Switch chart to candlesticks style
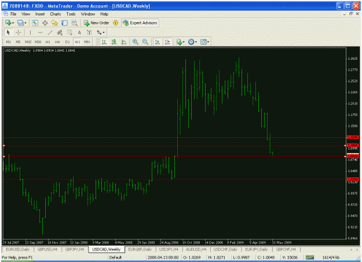The width and height of the screenshot is (362, 262). click(x=114, y=42)
